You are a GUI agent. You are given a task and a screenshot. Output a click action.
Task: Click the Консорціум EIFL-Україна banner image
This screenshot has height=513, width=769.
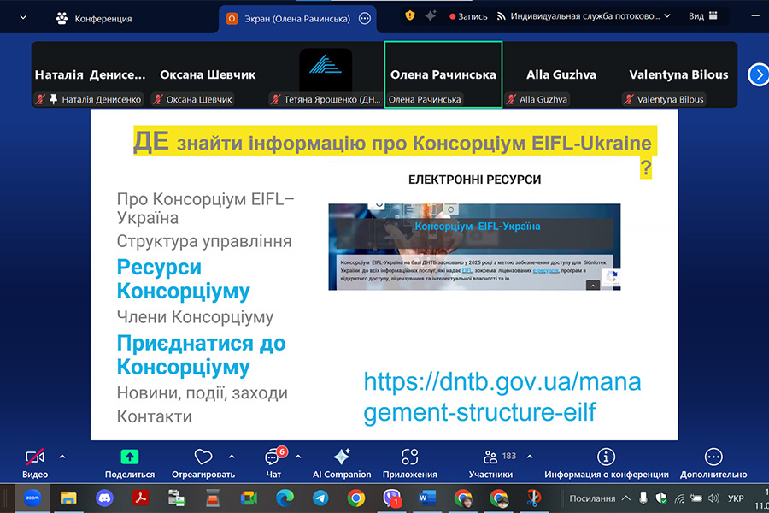click(x=474, y=247)
